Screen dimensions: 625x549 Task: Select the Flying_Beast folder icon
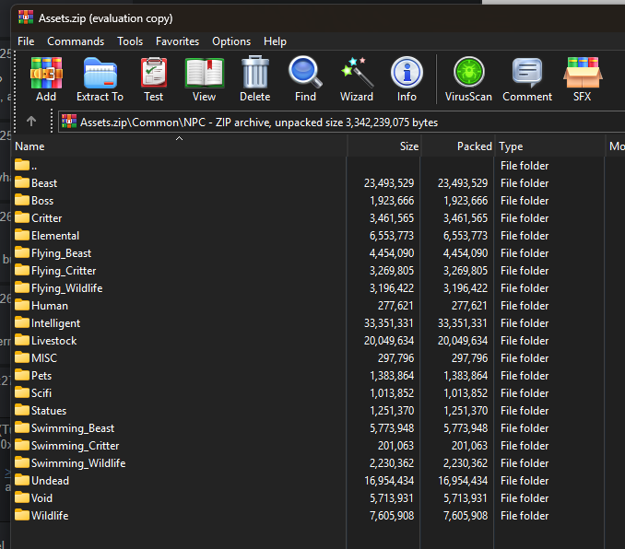click(x=22, y=252)
